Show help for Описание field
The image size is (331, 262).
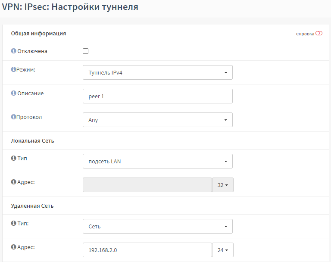[x=13, y=93]
